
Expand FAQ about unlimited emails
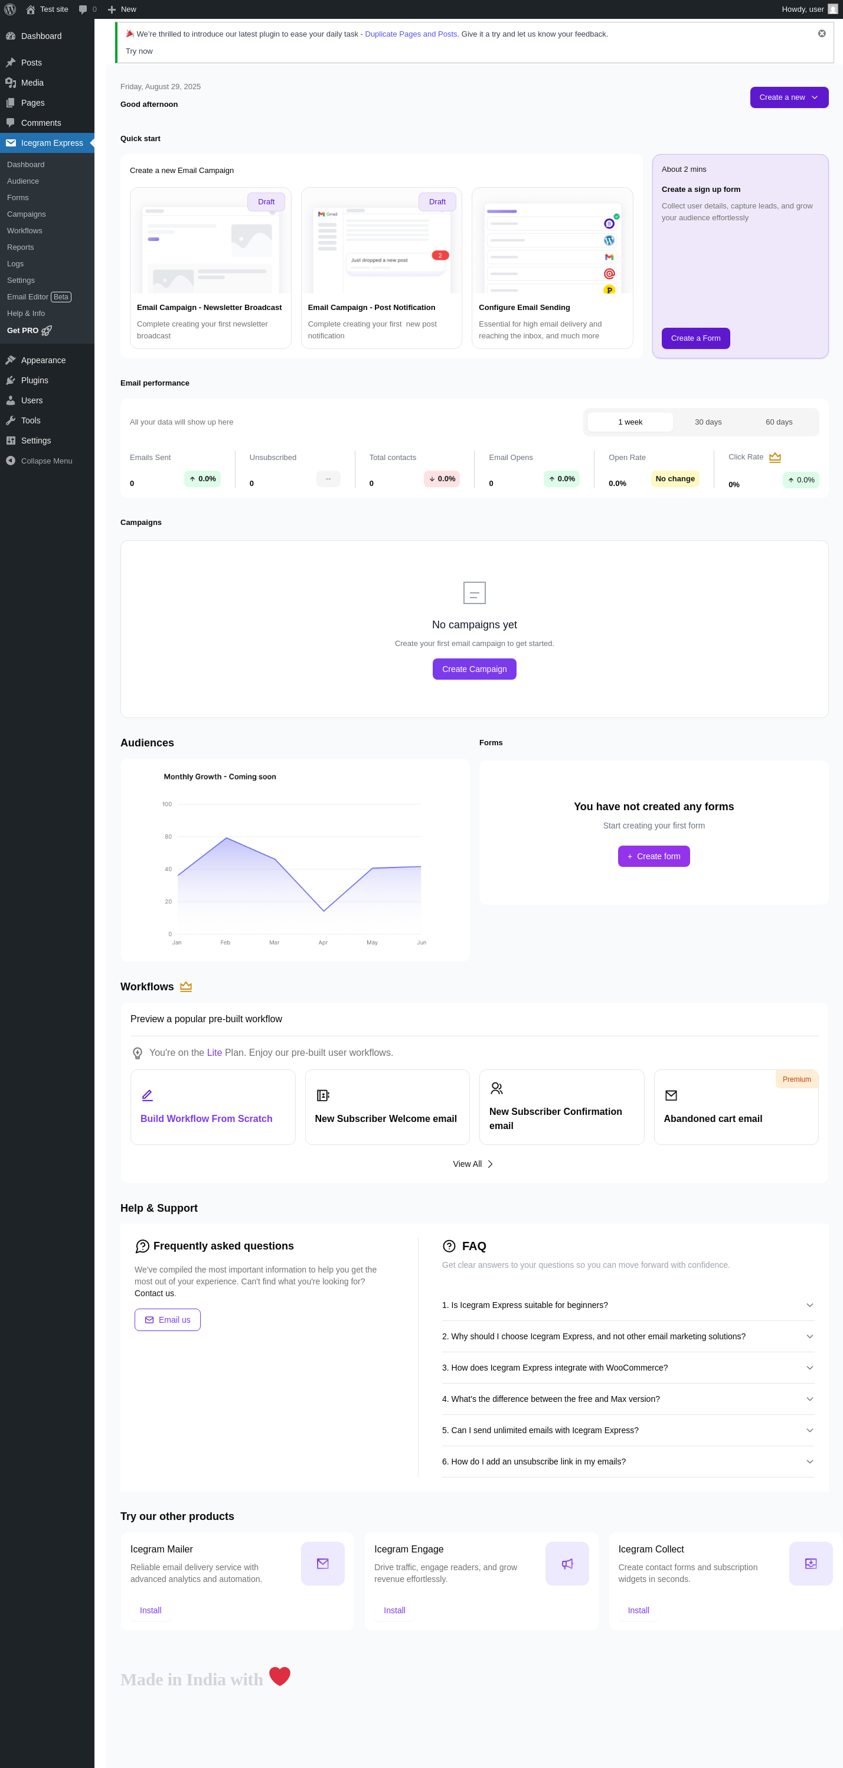coord(628,1430)
